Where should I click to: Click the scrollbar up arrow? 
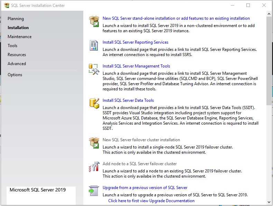[x=269, y=14]
